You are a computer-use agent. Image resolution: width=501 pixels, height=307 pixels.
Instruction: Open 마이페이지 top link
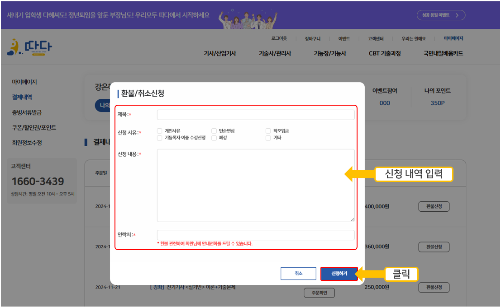pyautogui.click(x=453, y=38)
